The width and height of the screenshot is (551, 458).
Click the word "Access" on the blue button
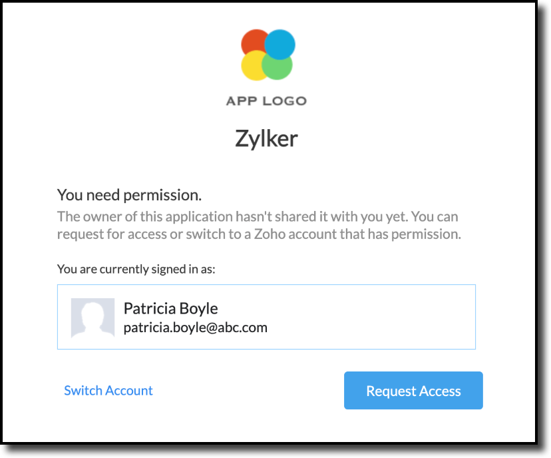pos(438,391)
